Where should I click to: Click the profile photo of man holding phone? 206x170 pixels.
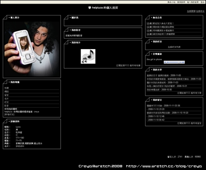click(x=32, y=49)
